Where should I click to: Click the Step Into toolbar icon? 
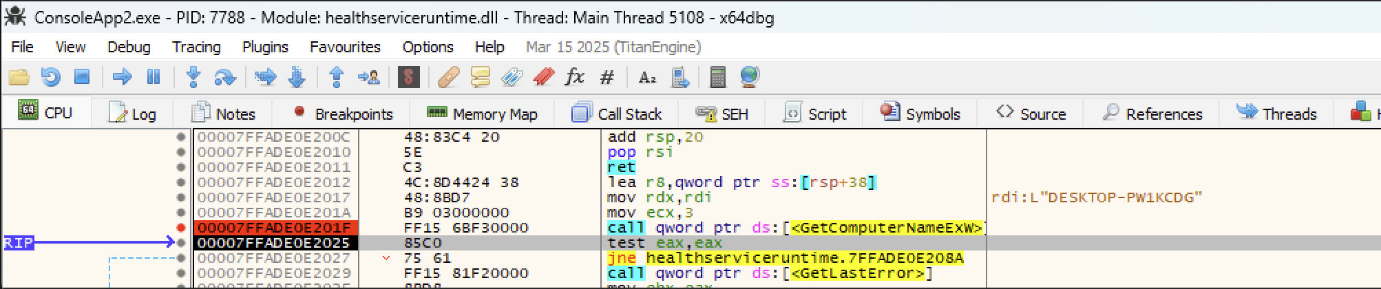tap(193, 77)
